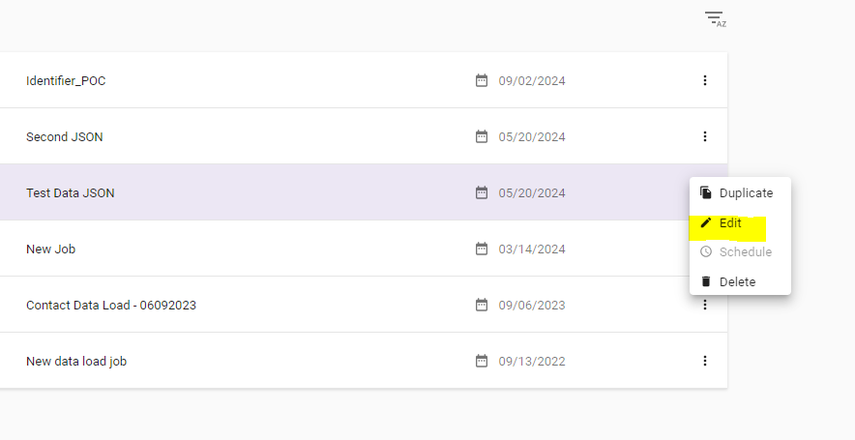This screenshot has height=440, width=855.
Task: Select Edit in the context menu
Action: (x=729, y=223)
